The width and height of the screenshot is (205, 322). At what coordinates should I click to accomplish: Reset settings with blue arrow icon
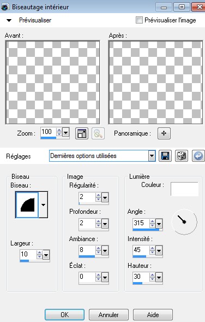click(198, 156)
